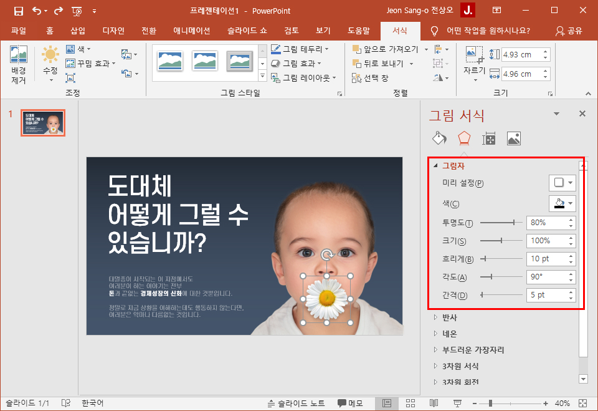
Task: Select the Size & Properties tab icon
Action: pyautogui.click(x=488, y=138)
